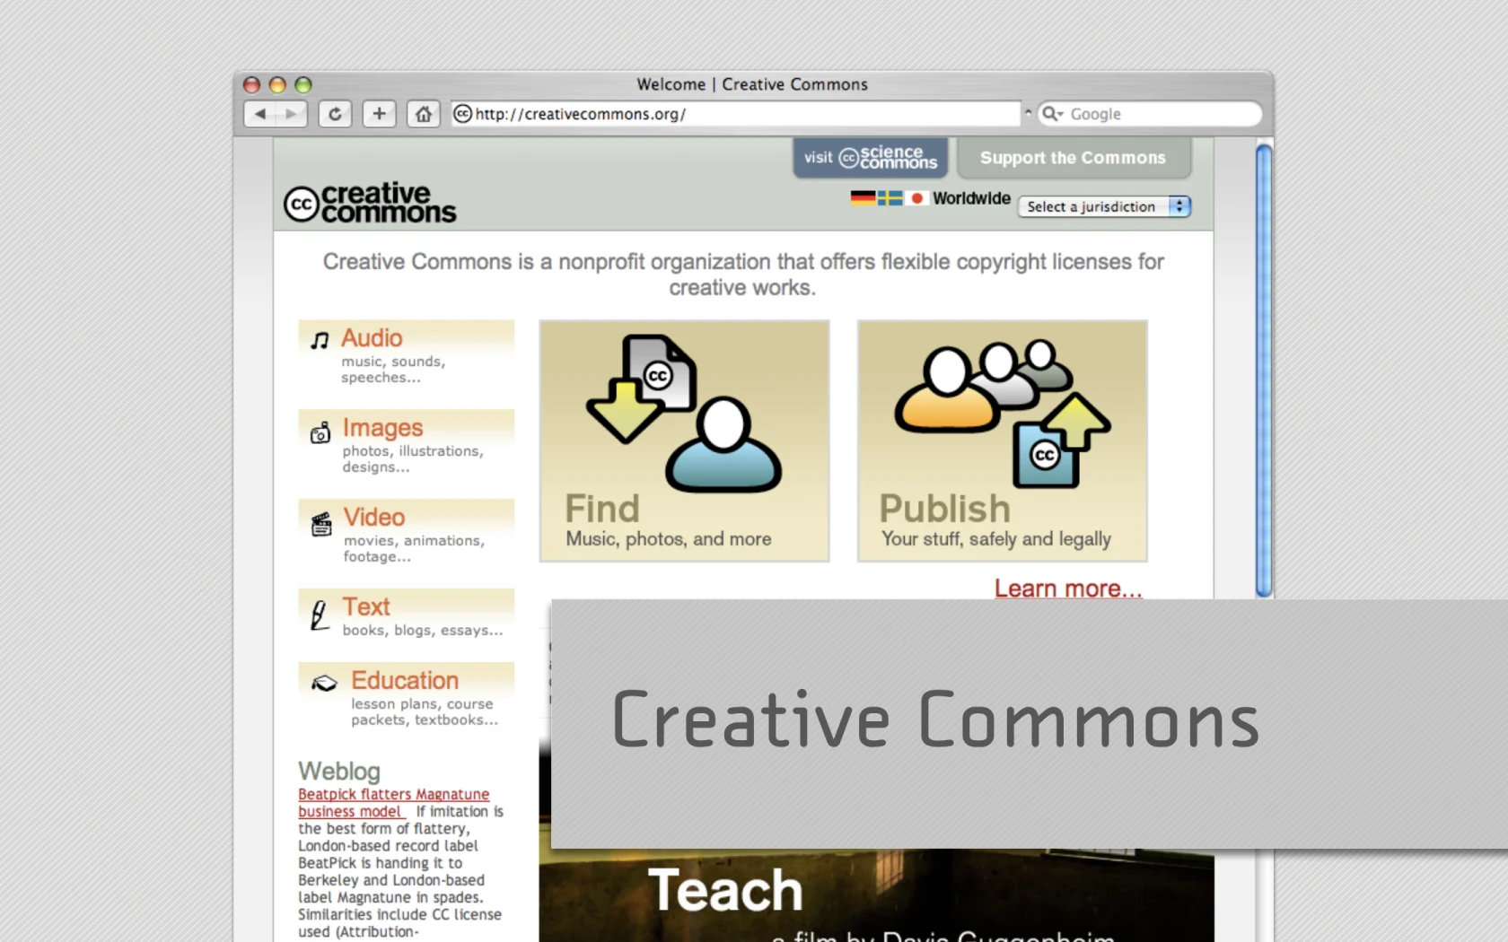
Task: Open the Support the Commons tab
Action: tap(1074, 158)
